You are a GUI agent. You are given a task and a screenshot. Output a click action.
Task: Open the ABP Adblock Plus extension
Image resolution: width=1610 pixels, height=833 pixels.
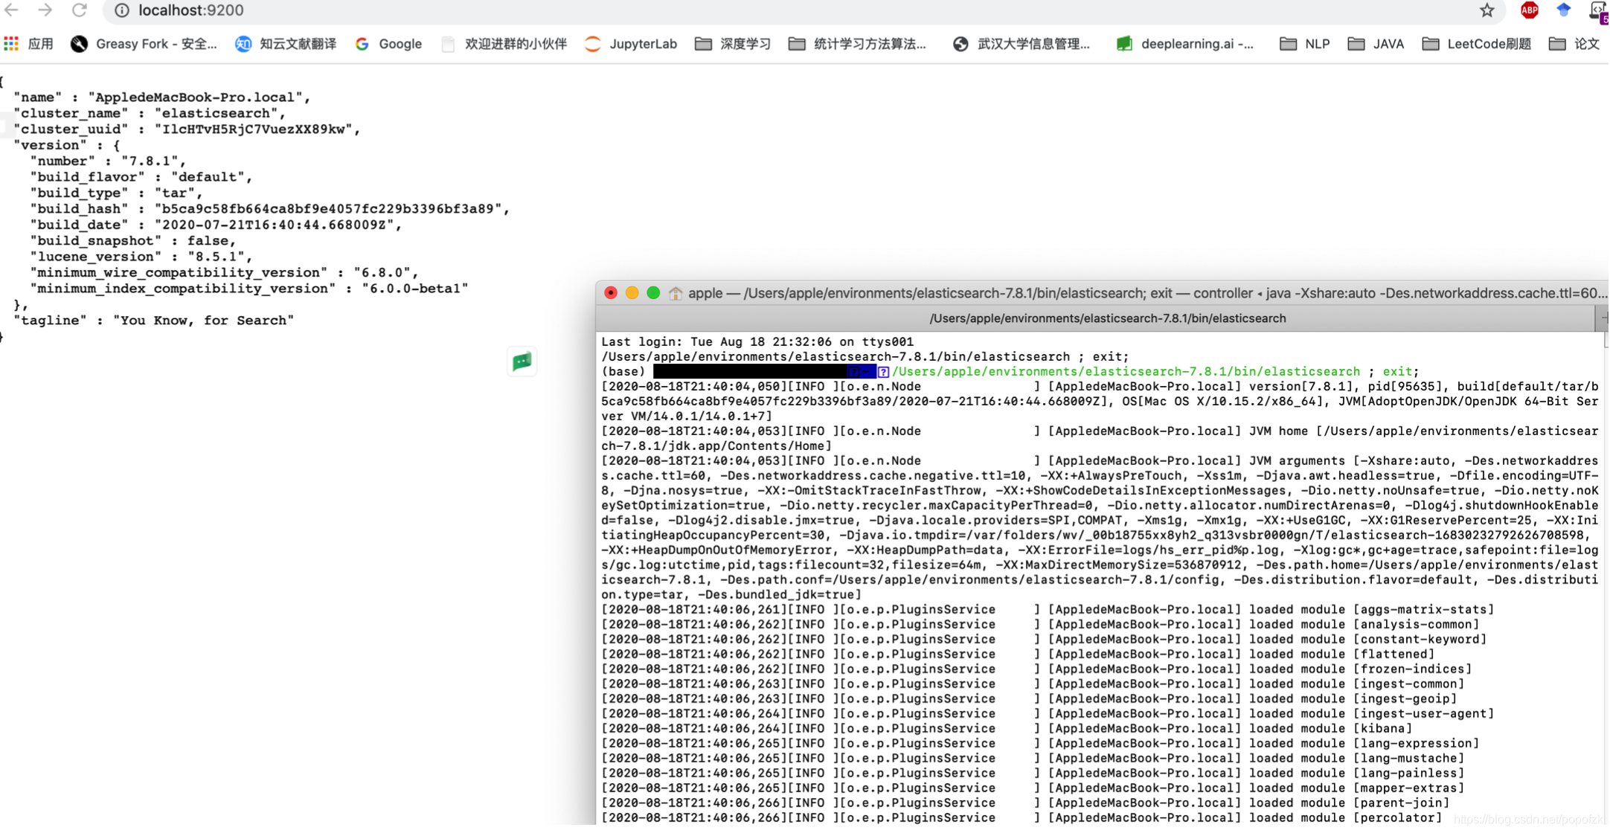pyautogui.click(x=1529, y=10)
